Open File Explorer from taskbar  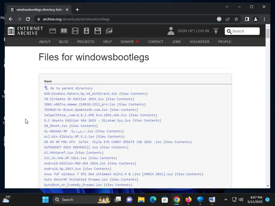tap(141, 200)
